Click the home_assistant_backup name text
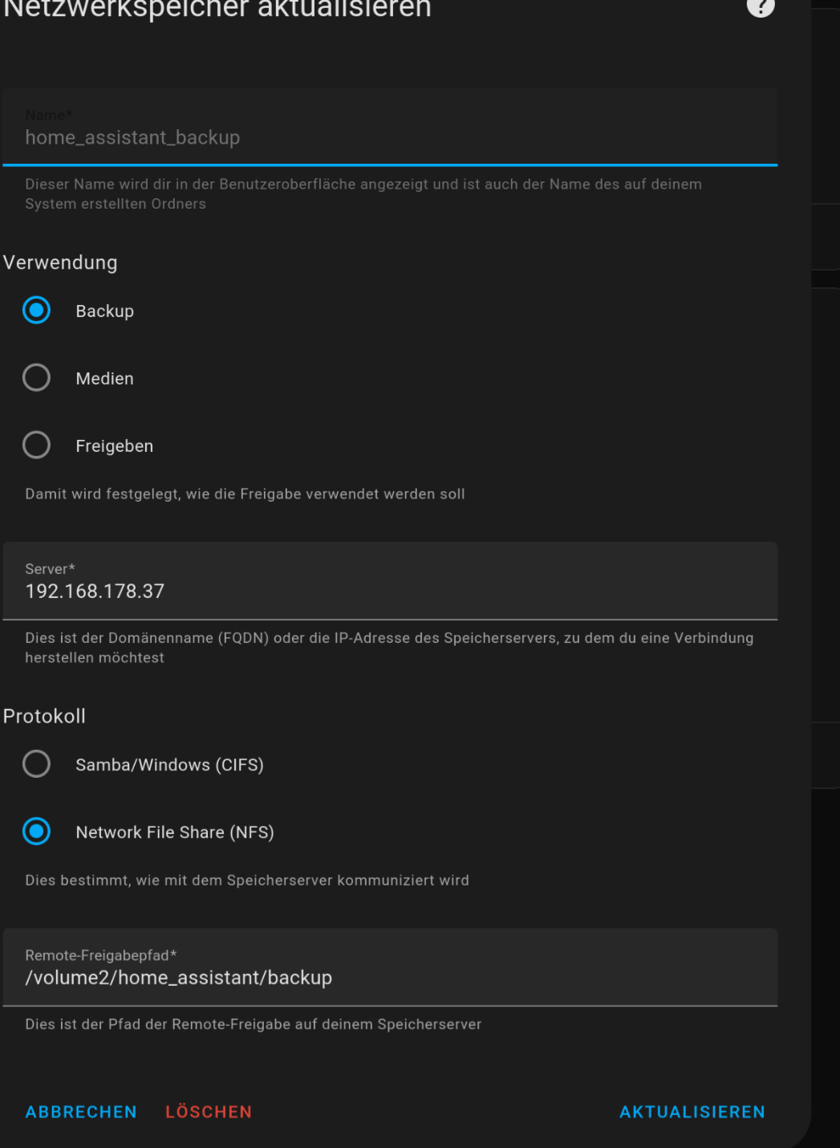Viewport: 840px width, 1148px height. coord(132,138)
